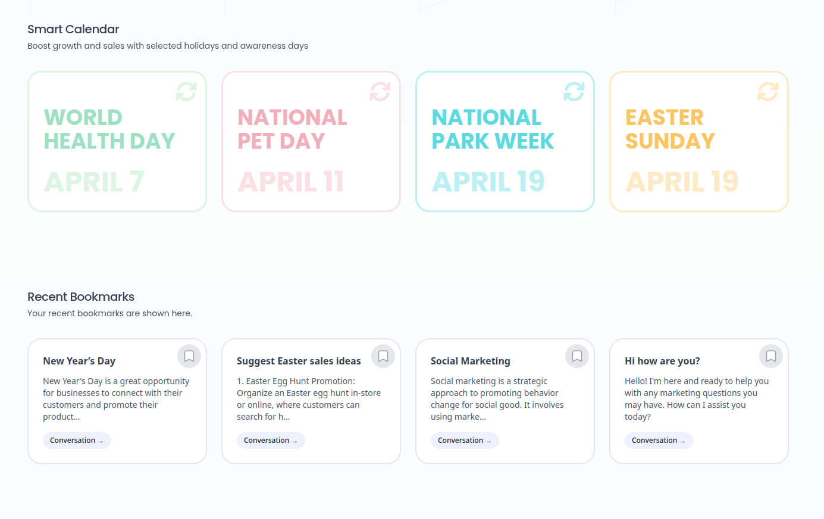Image resolution: width=824 pixels, height=519 pixels.
Task: Select the National Park Week title
Action: pos(493,129)
